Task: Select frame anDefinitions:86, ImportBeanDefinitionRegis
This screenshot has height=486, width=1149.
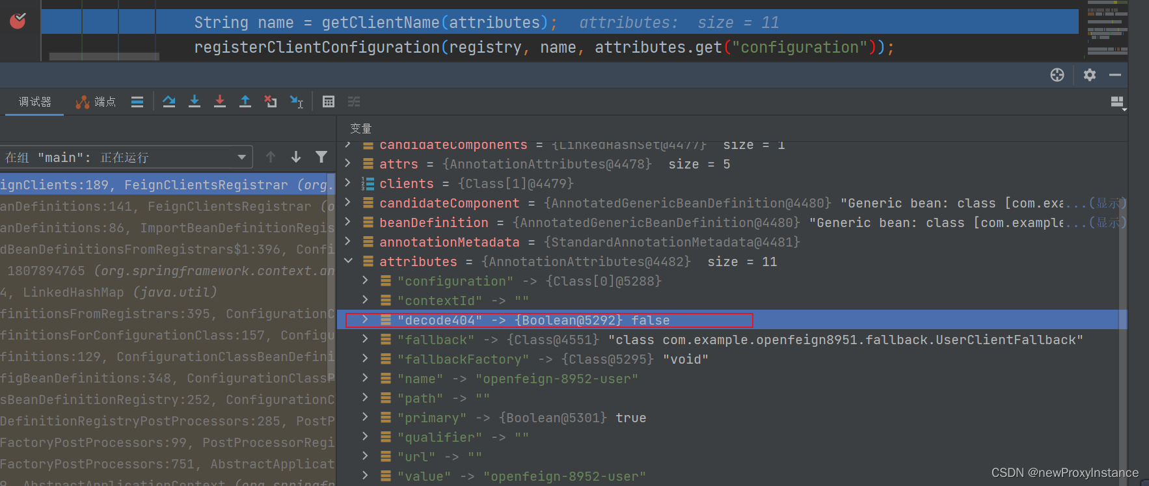Action: point(167,228)
